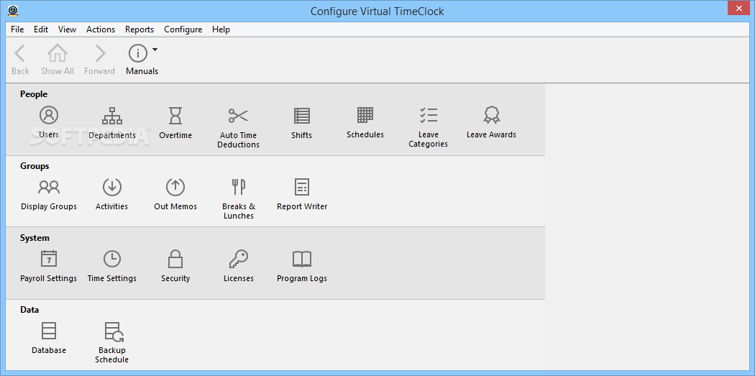The image size is (755, 376).
Task: Open Auto Time Deductions scissors icon
Action: point(238,116)
